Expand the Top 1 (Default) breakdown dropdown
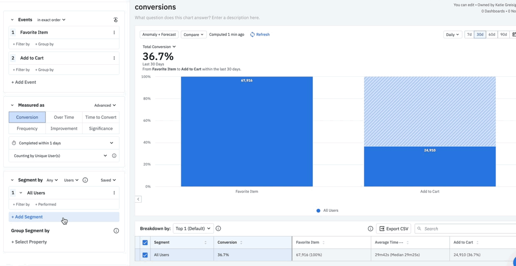Viewport: 516px width, 266px height. (x=193, y=228)
